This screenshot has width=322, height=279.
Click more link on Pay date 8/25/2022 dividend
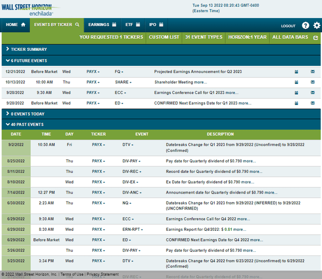tap(250, 161)
